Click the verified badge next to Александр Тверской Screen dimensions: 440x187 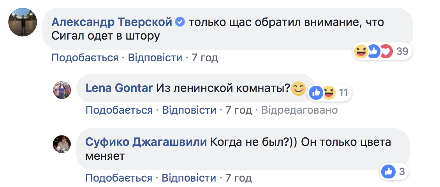pyautogui.click(x=180, y=22)
